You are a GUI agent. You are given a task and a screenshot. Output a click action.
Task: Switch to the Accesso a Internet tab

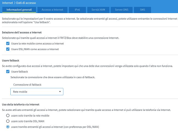52,10
